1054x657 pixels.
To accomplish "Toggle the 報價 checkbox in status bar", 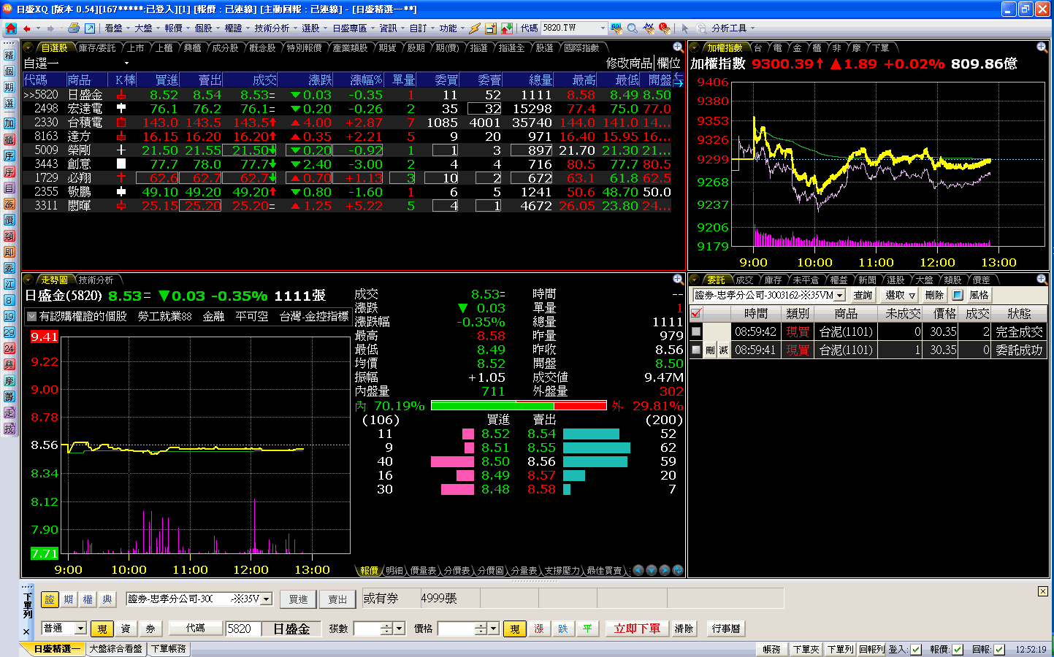I will (958, 649).
